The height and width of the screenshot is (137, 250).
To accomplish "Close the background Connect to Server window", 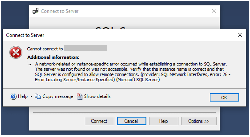I will click(x=214, y=11).
